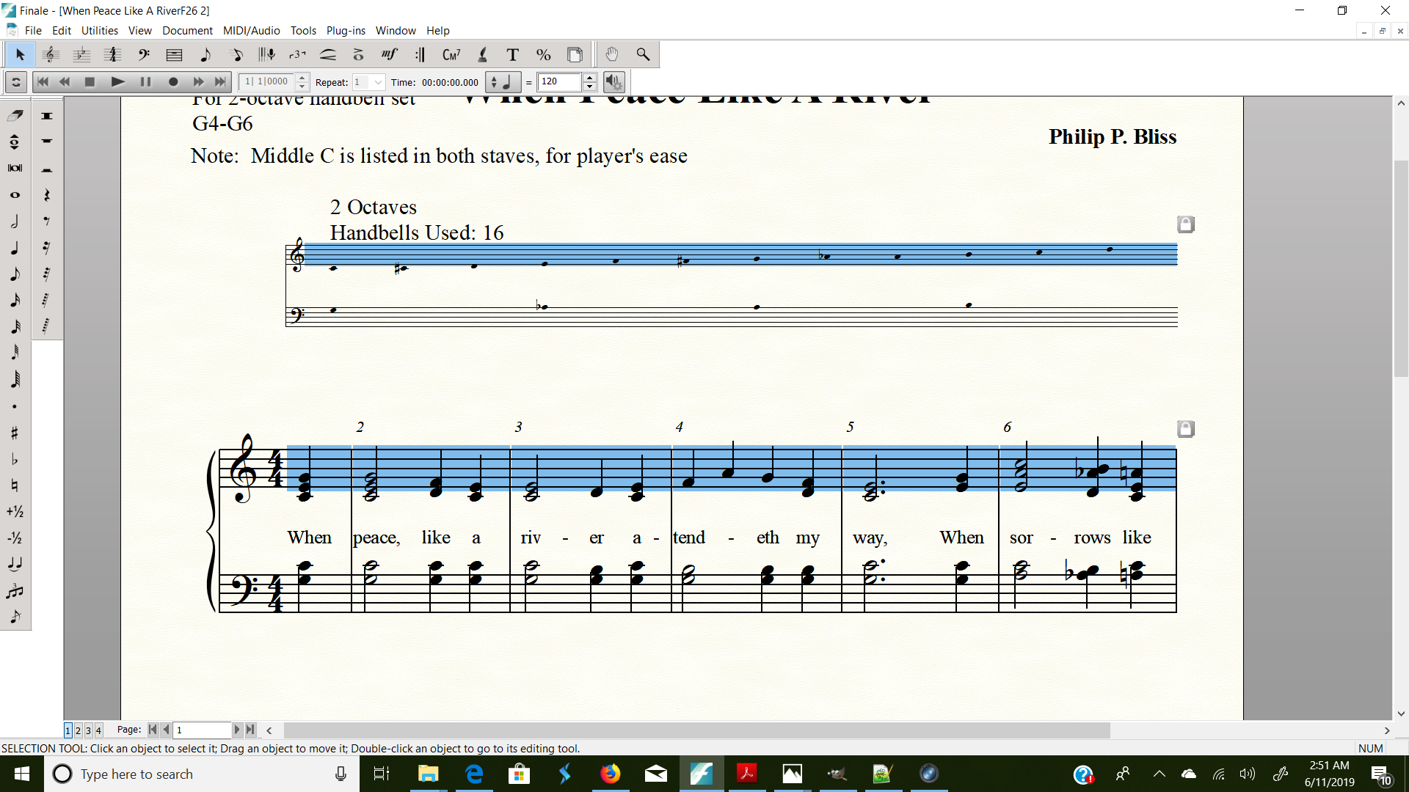Open the tempo note duration selector

coord(503,82)
